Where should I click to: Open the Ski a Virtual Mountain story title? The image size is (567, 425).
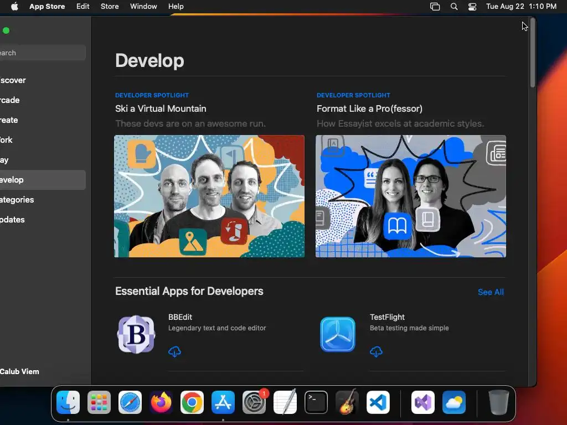161,109
